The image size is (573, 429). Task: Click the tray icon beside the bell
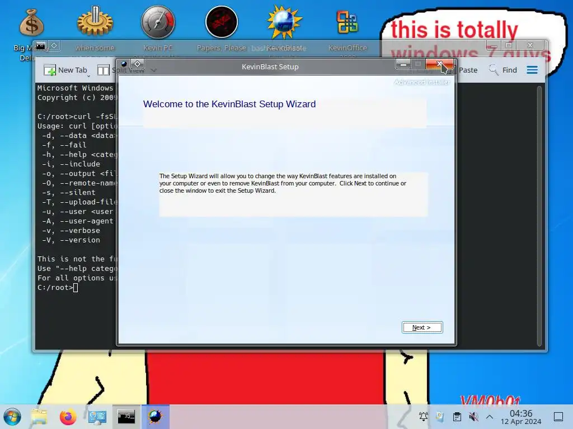coord(440,416)
